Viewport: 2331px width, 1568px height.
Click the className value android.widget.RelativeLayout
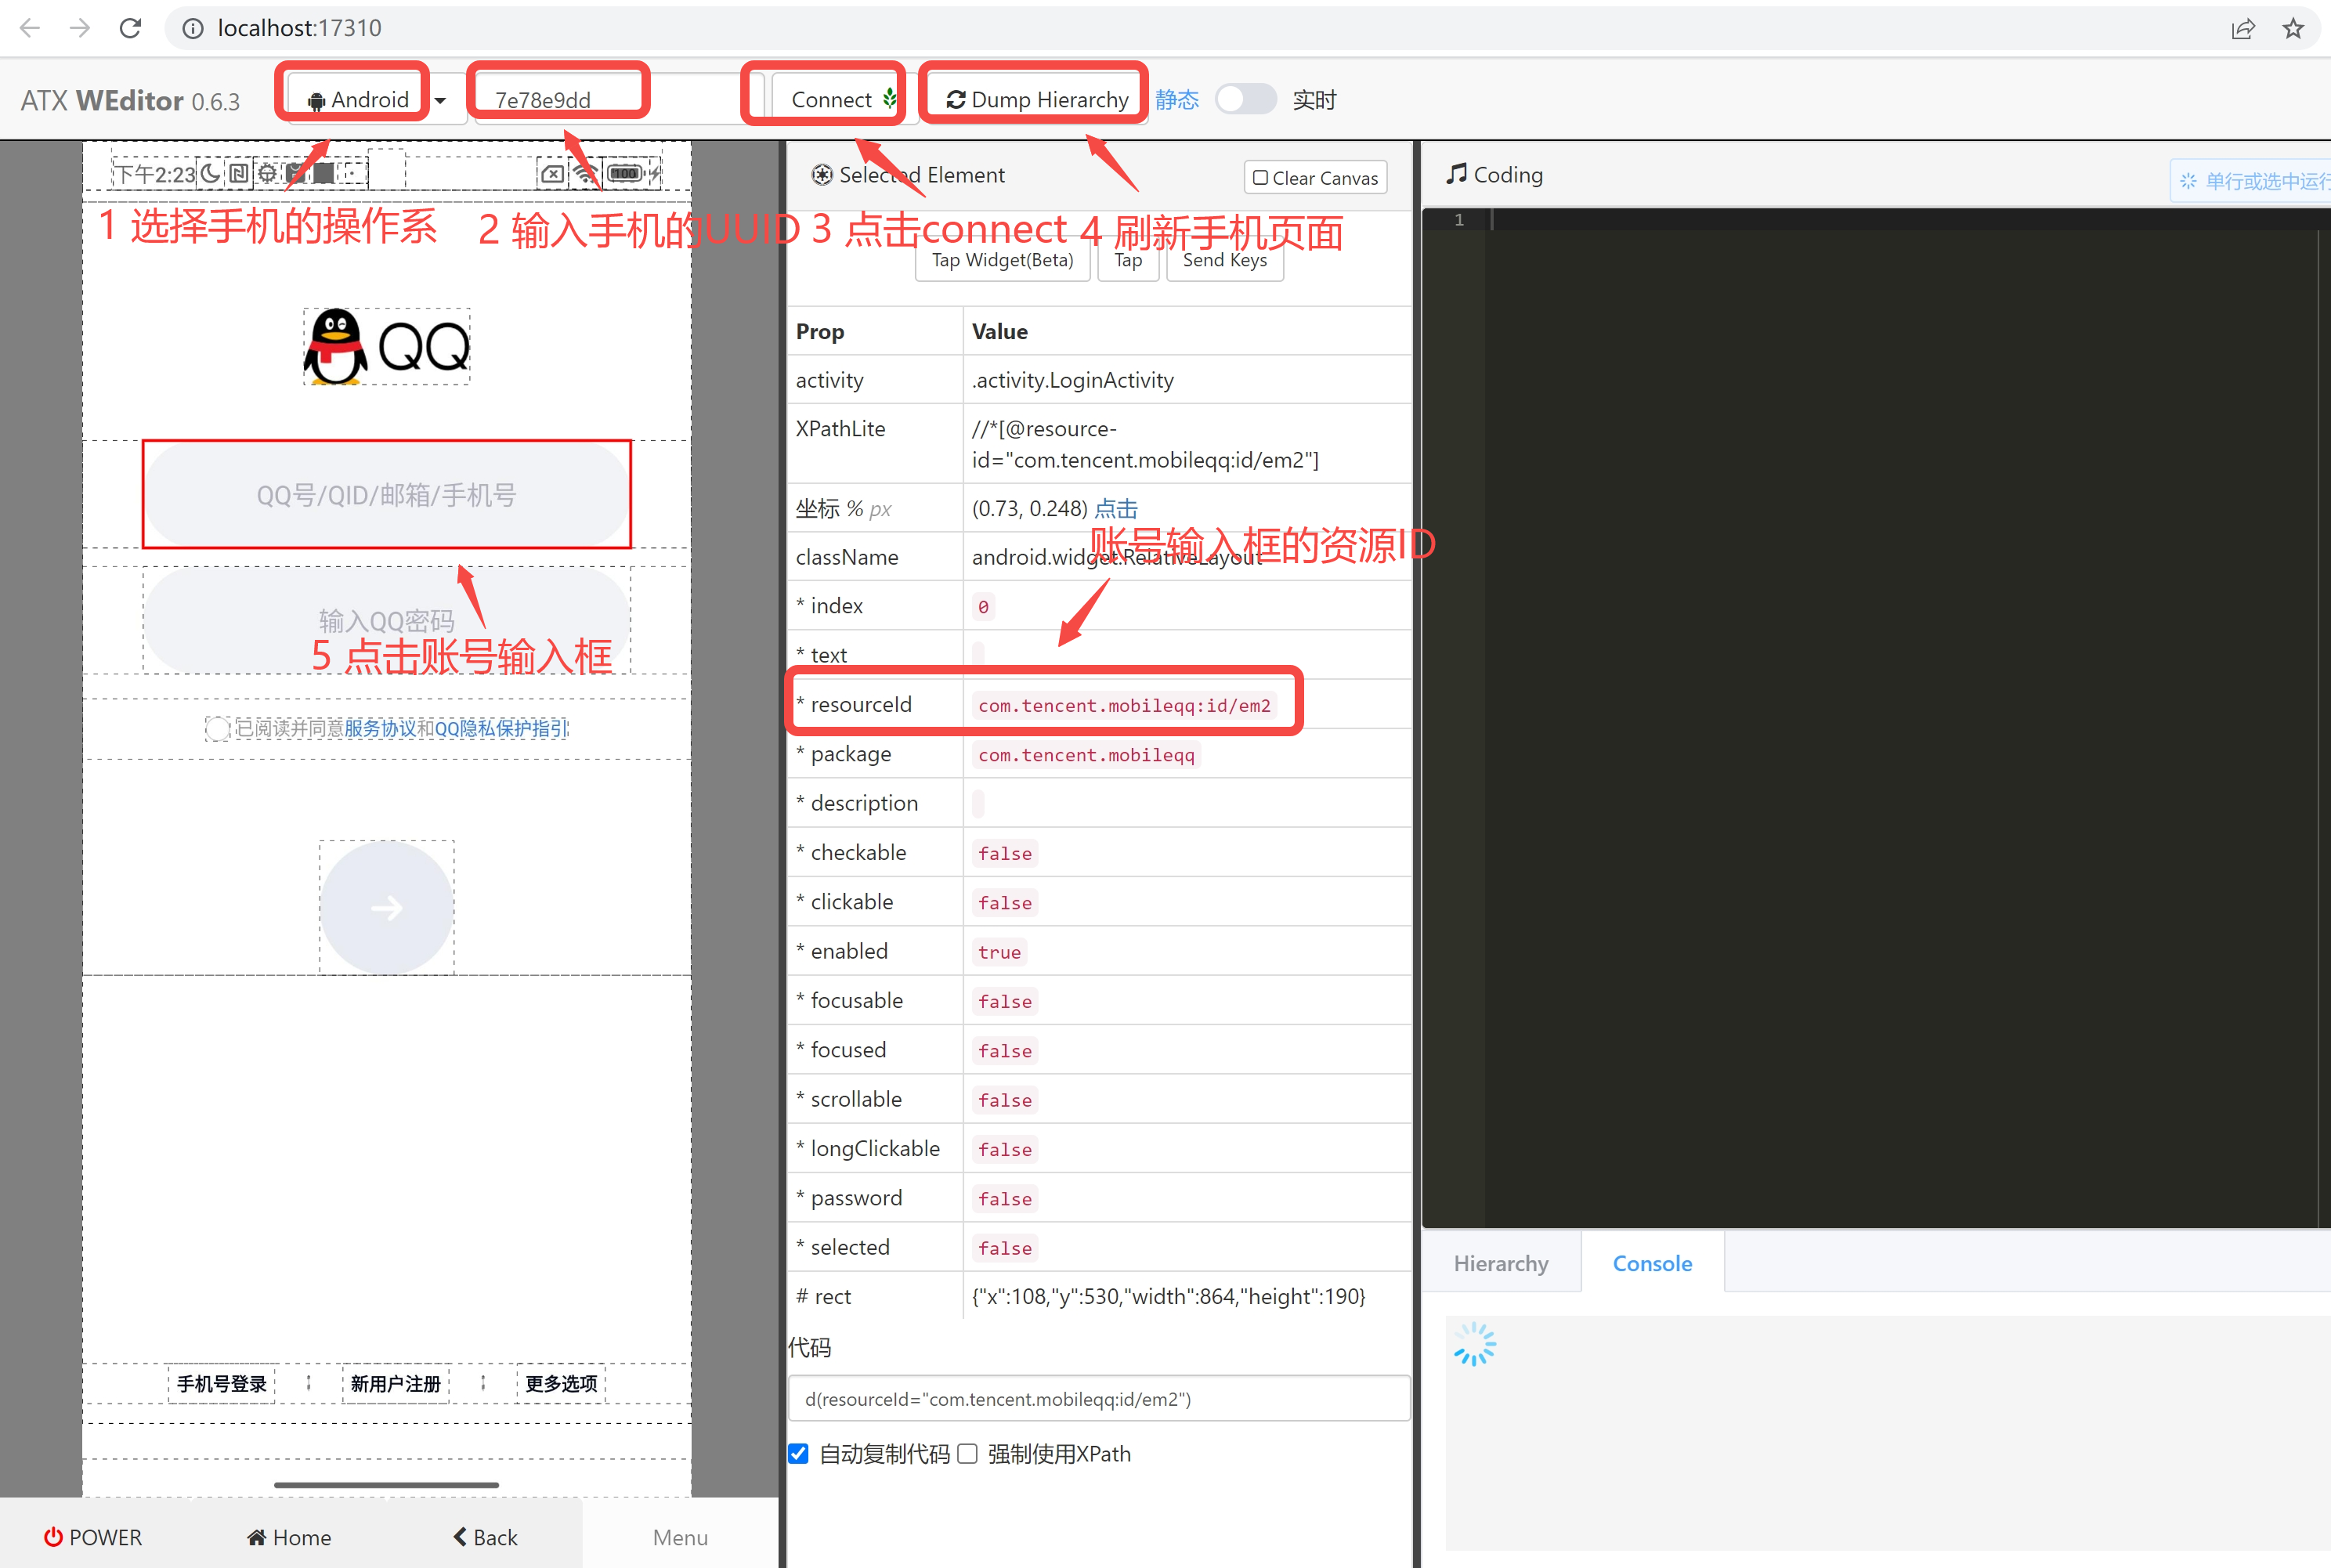(1117, 557)
